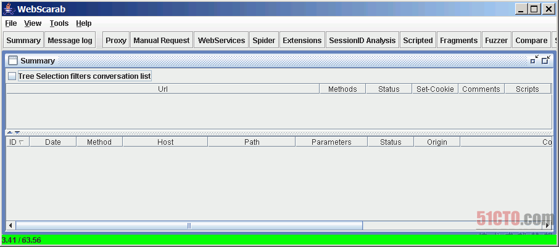Click the horizontal scrollbar thumb

[189, 225]
